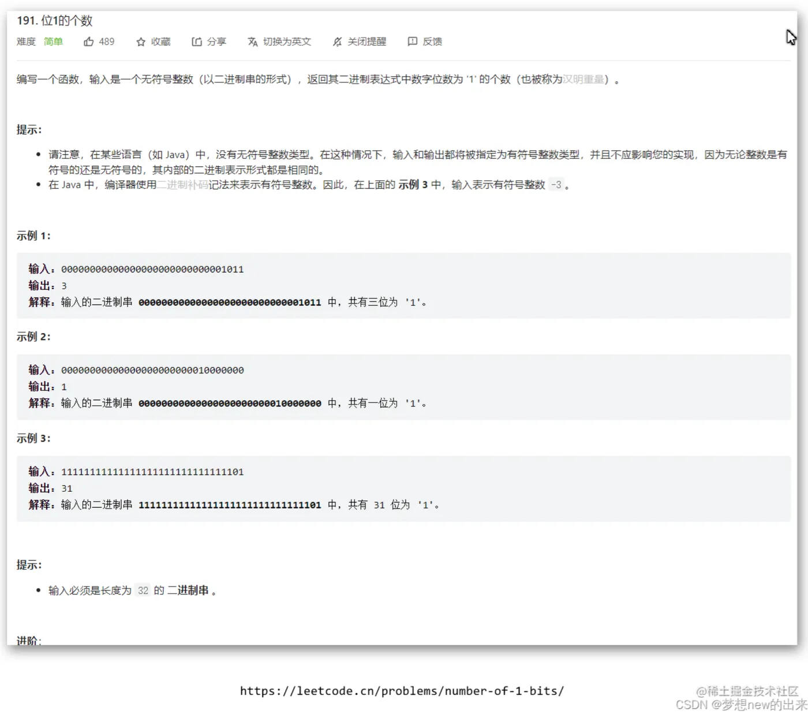The width and height of the screenshot is (808, 714).
Task: Click example 1 input binary string ending 1011
Action: [152, 270]
